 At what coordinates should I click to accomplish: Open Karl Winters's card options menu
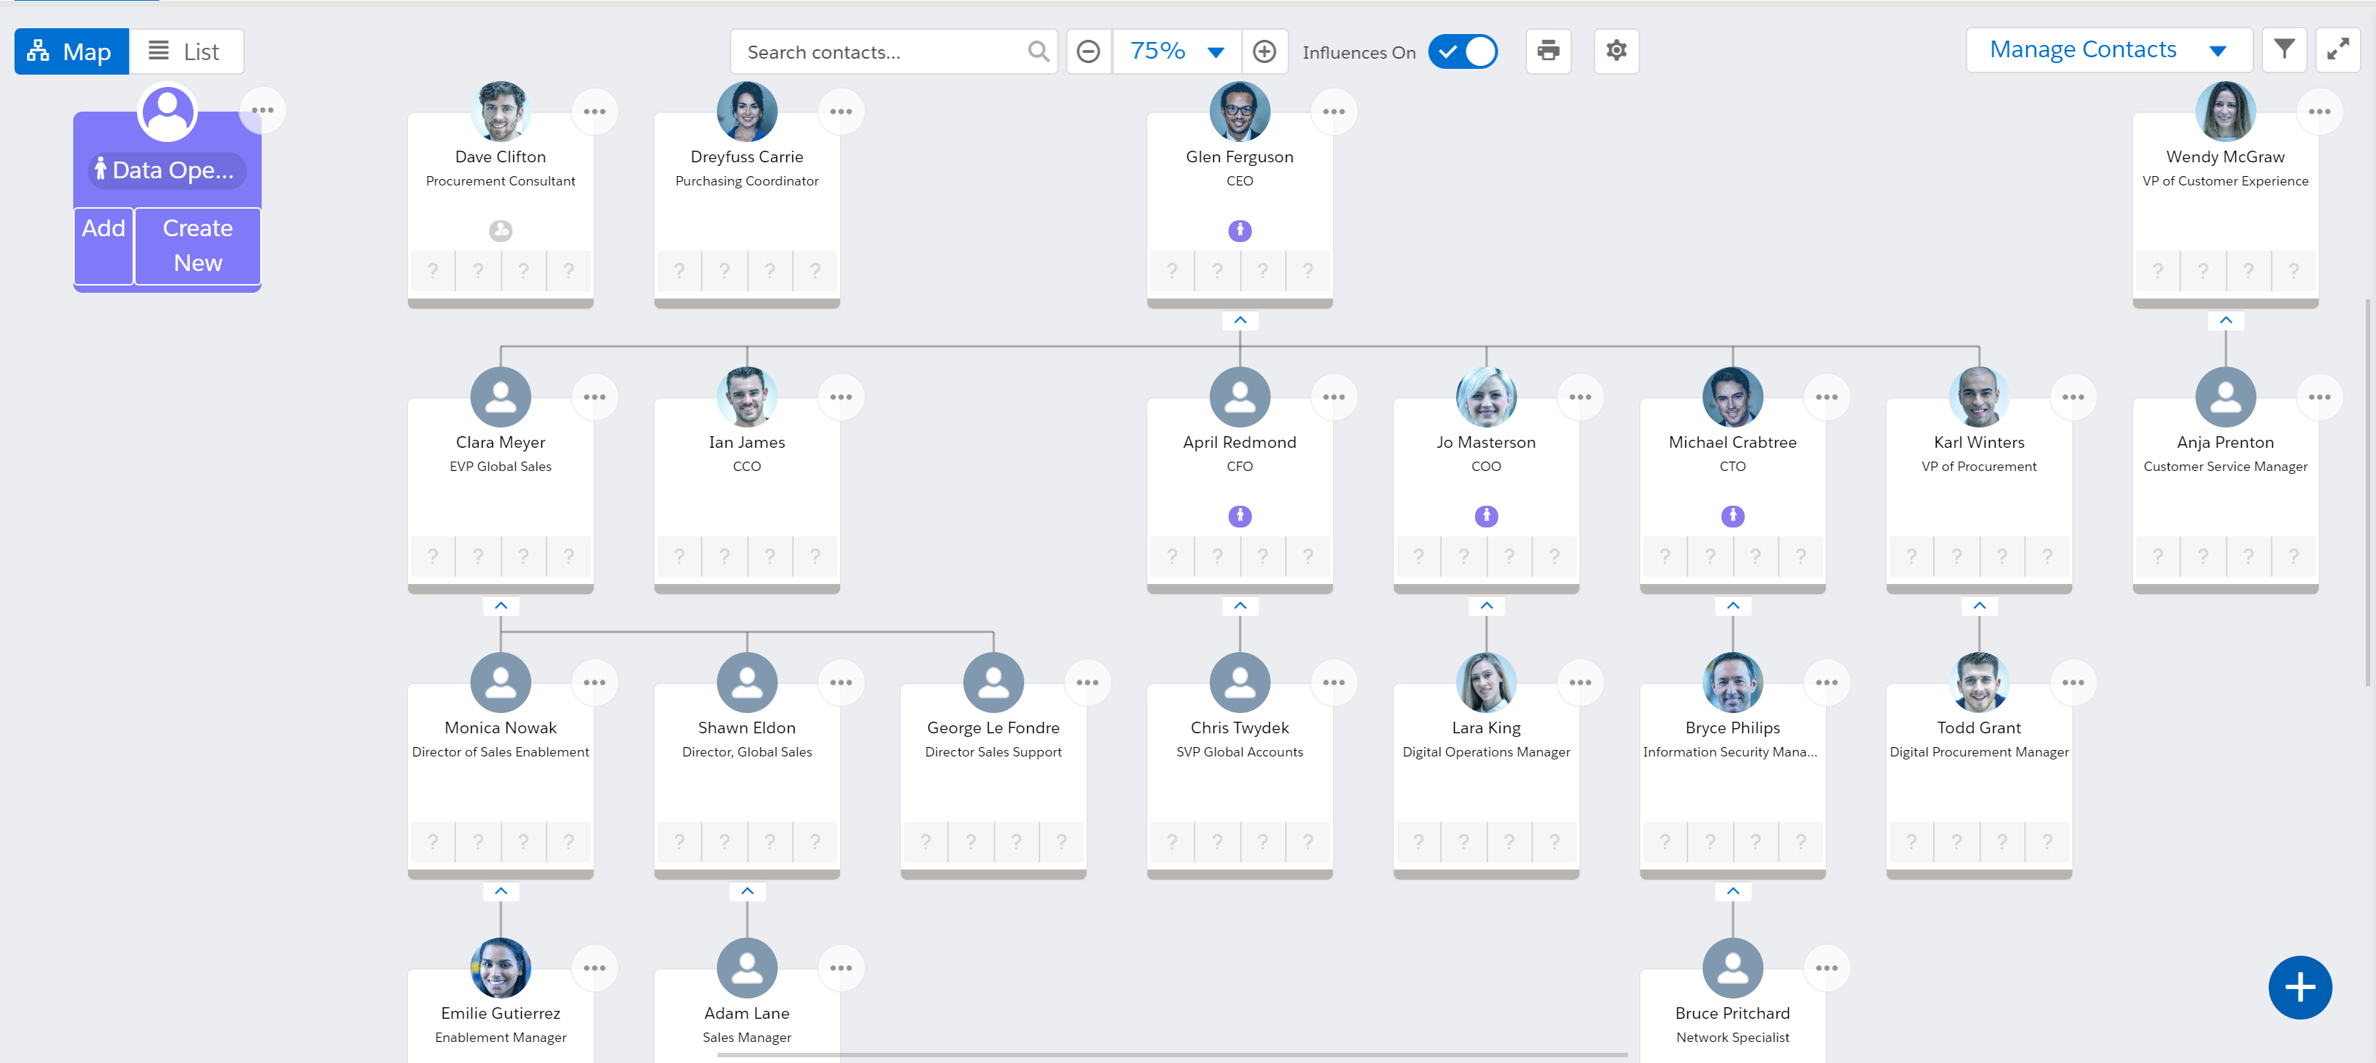coord(2072,397)
